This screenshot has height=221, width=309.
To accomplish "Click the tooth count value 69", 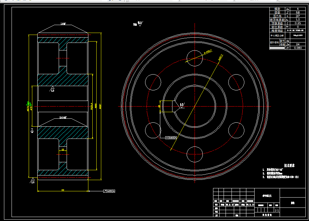I will point(298,13).
